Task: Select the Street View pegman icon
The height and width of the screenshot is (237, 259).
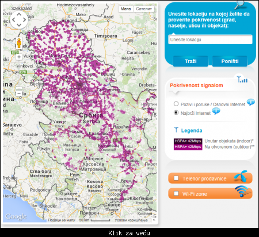Action: [x=19, y=43]
